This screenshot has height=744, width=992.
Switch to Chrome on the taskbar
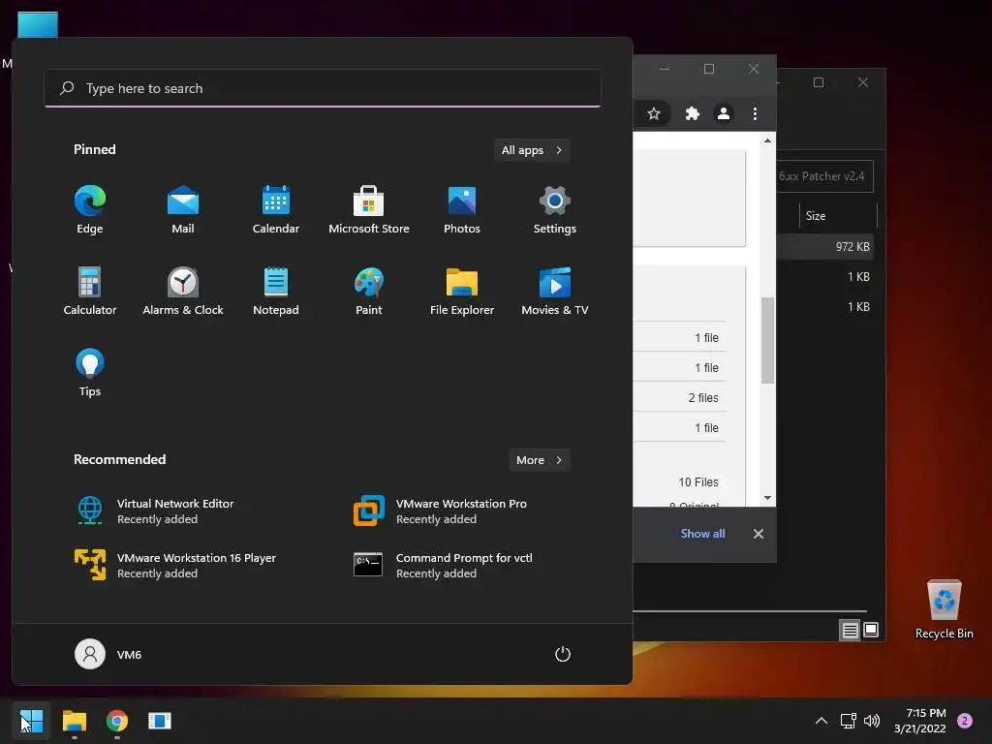coord(117,721)
